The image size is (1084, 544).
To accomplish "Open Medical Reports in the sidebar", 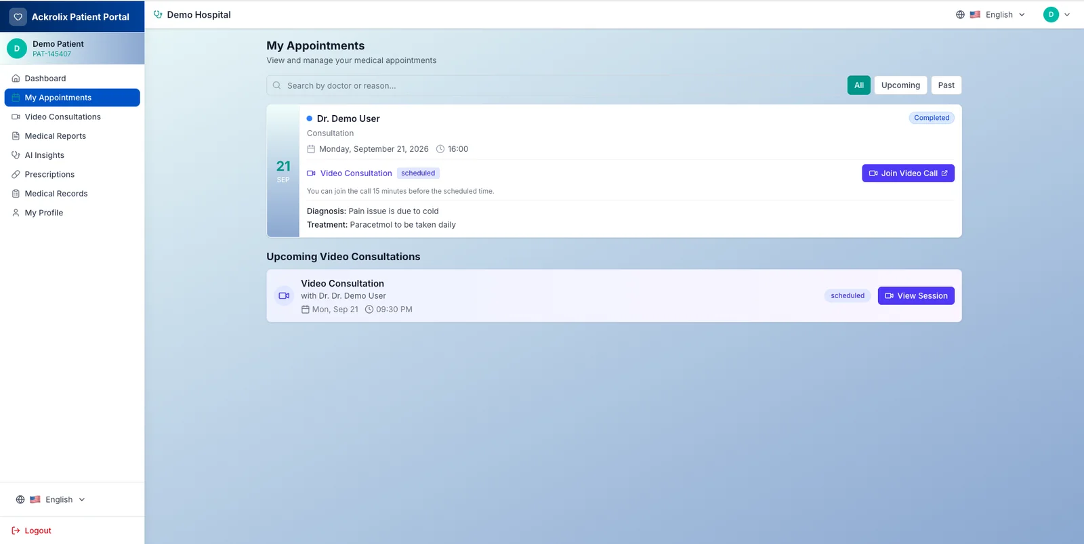I will 72,136.
